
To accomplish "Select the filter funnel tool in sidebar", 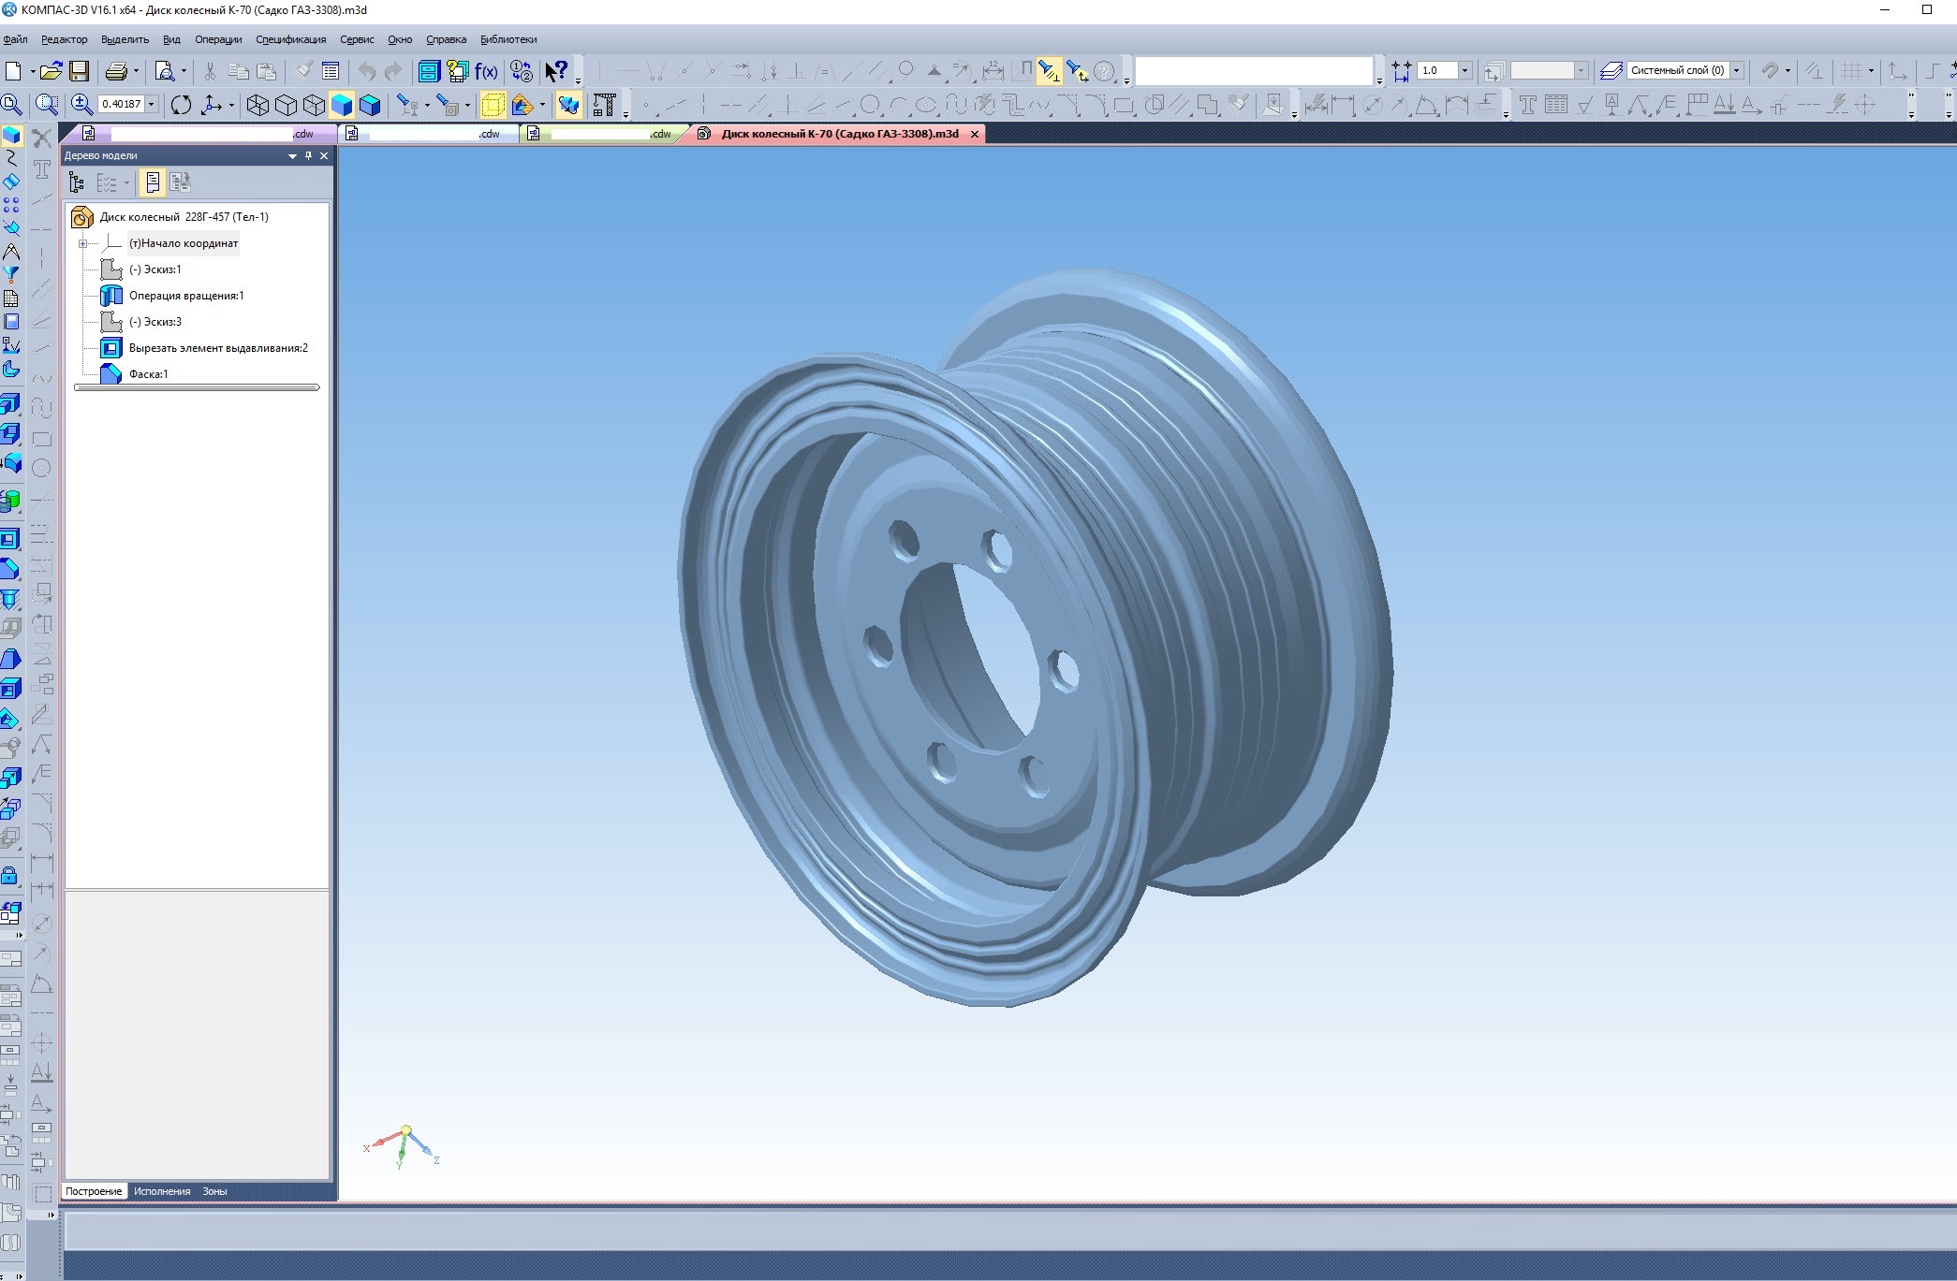I will coord(11,274).
